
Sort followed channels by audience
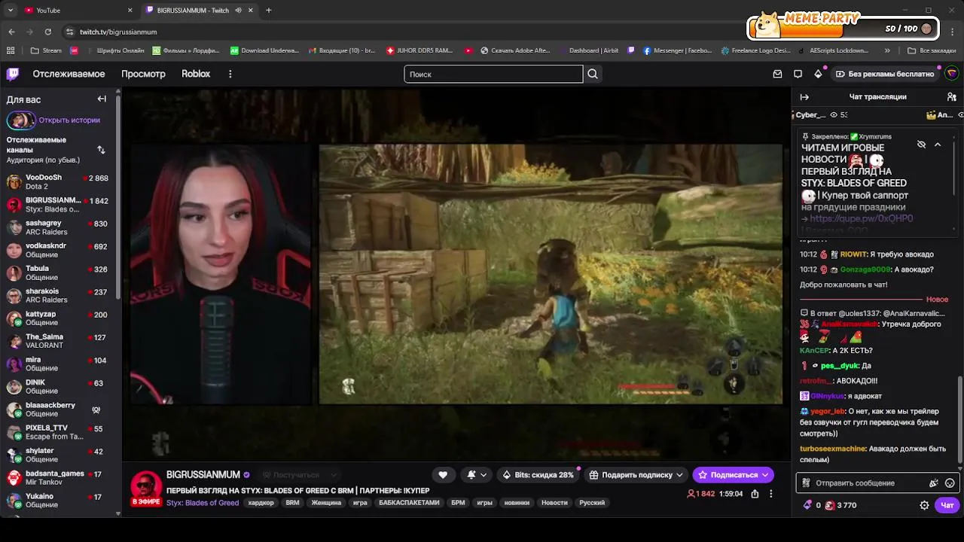pos(101,150)
